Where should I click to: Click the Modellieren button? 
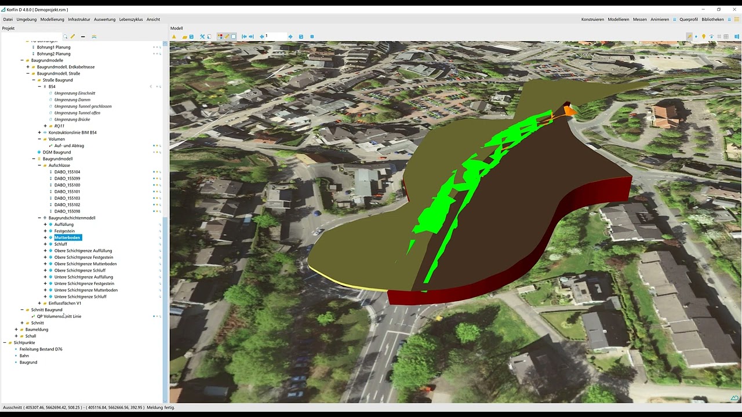pos(619,19)
